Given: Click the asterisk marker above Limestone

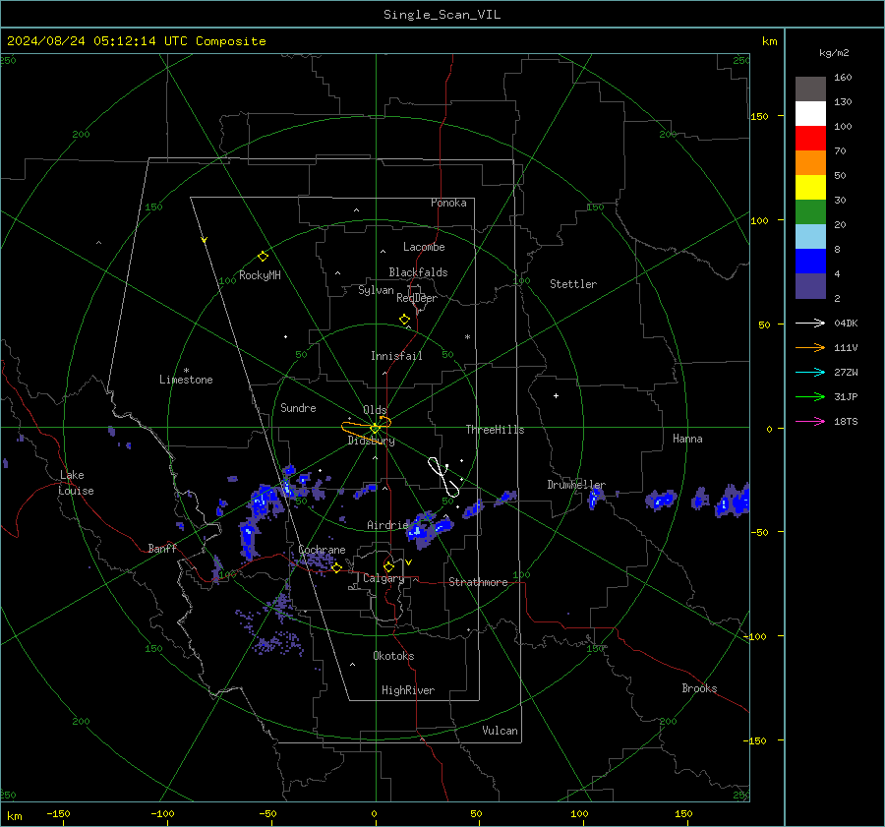Looking at the screenshot, I should pos(186,371).
